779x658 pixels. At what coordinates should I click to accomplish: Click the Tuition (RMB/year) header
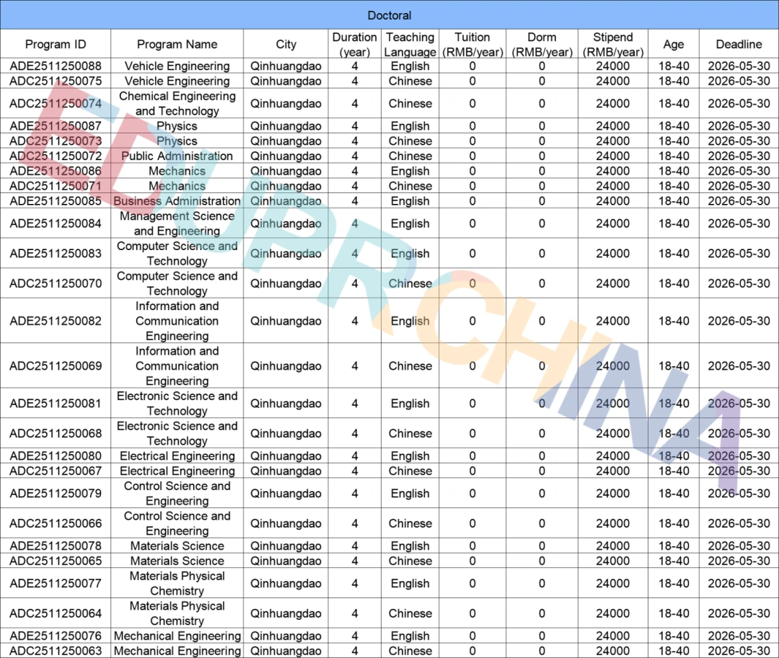[472, 44]
